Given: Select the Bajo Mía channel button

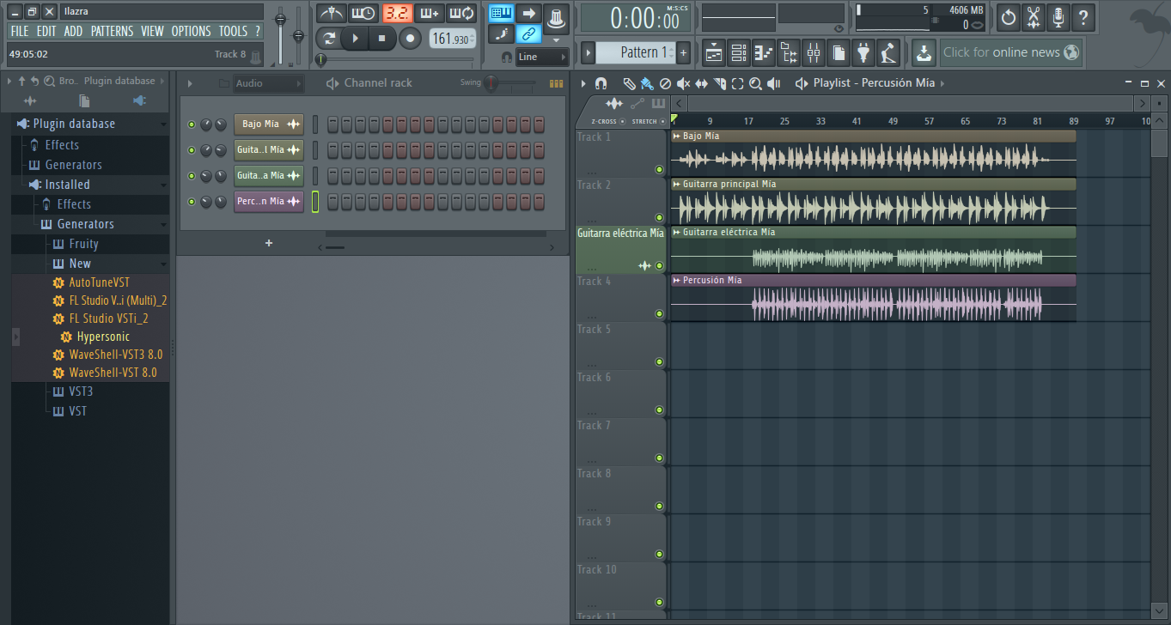Looking at the screenshot, I should 269,124.
